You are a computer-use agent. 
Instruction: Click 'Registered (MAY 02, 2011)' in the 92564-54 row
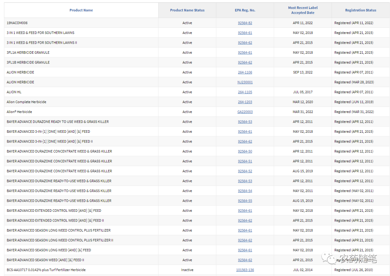354,191
